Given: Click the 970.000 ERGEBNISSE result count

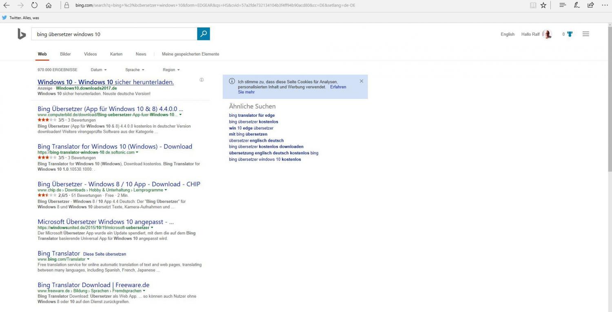Looking at the screenshot, I should click(57, 70).
